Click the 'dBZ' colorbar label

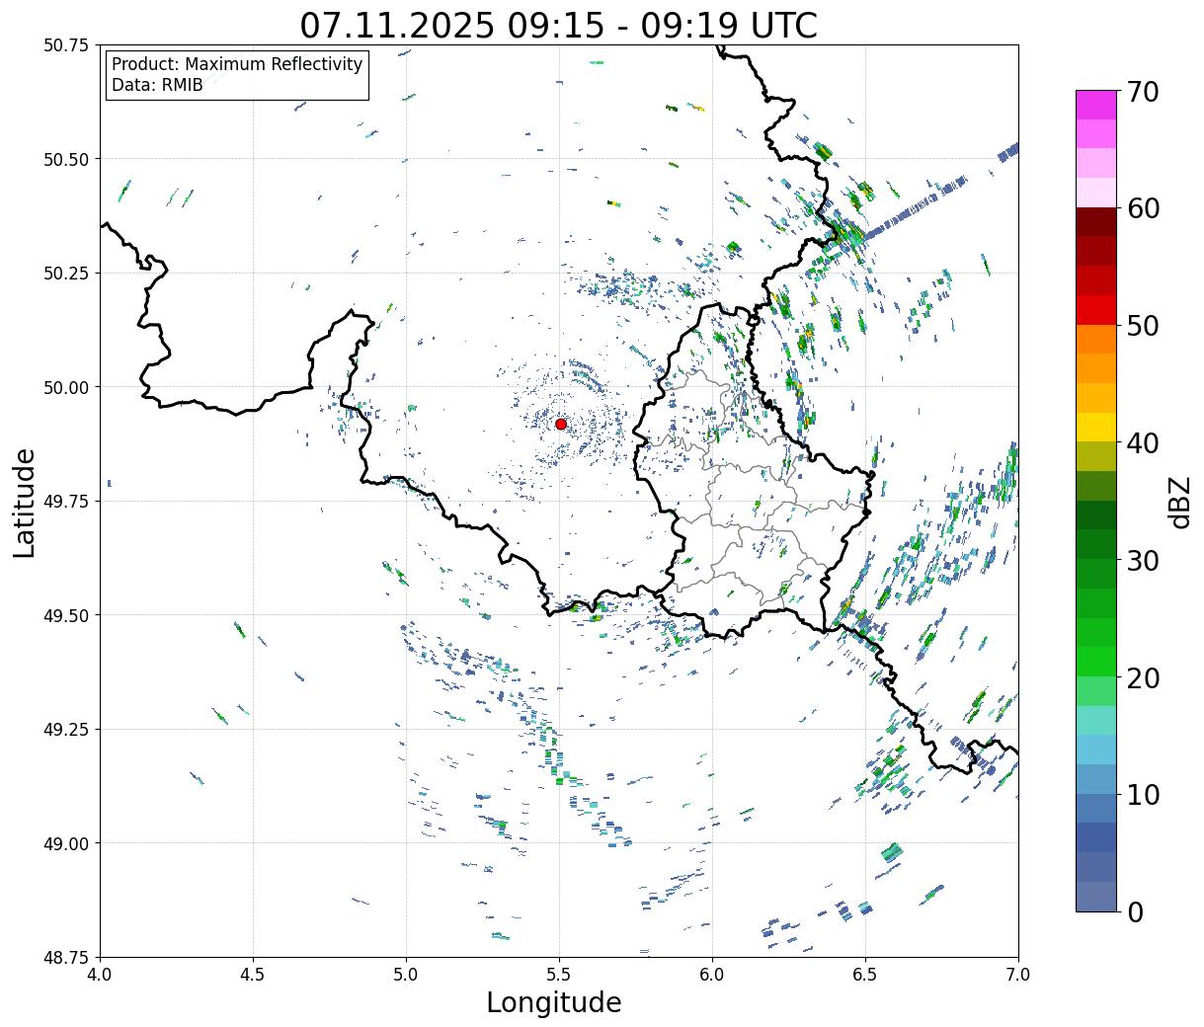pyautogui.click(x=1179, y=502)
